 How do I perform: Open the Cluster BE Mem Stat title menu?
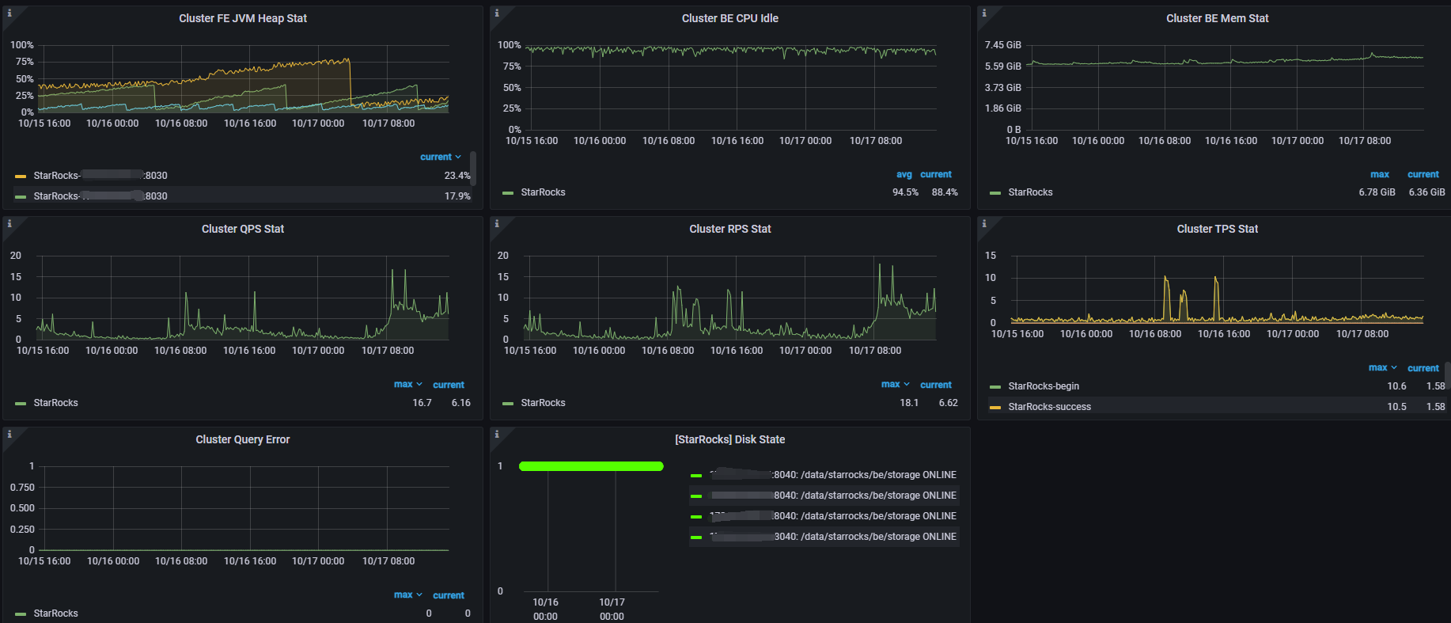click(x=1217, y=18)
